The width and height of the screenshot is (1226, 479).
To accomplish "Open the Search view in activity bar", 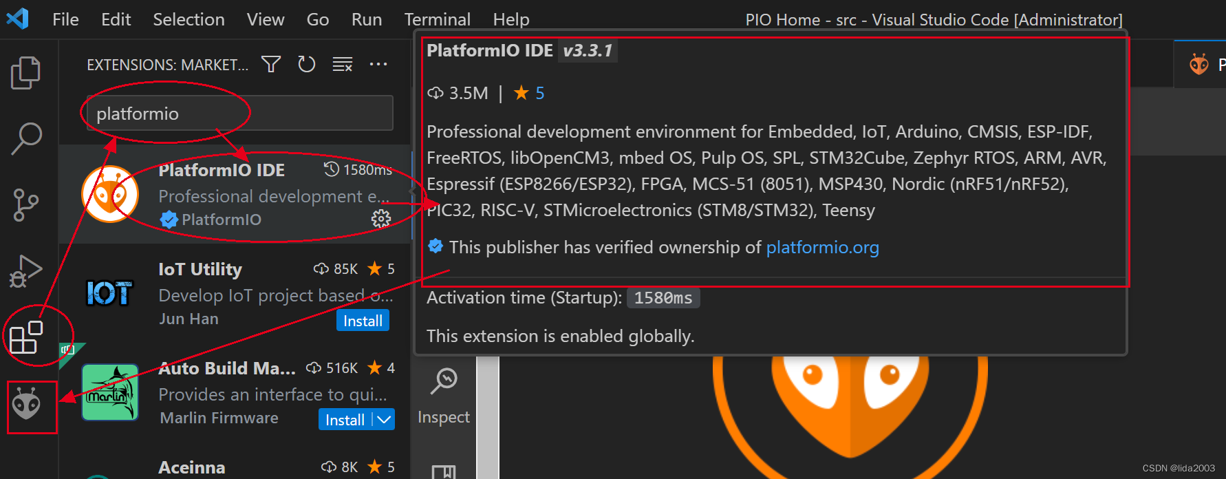I will pos(26,138).
